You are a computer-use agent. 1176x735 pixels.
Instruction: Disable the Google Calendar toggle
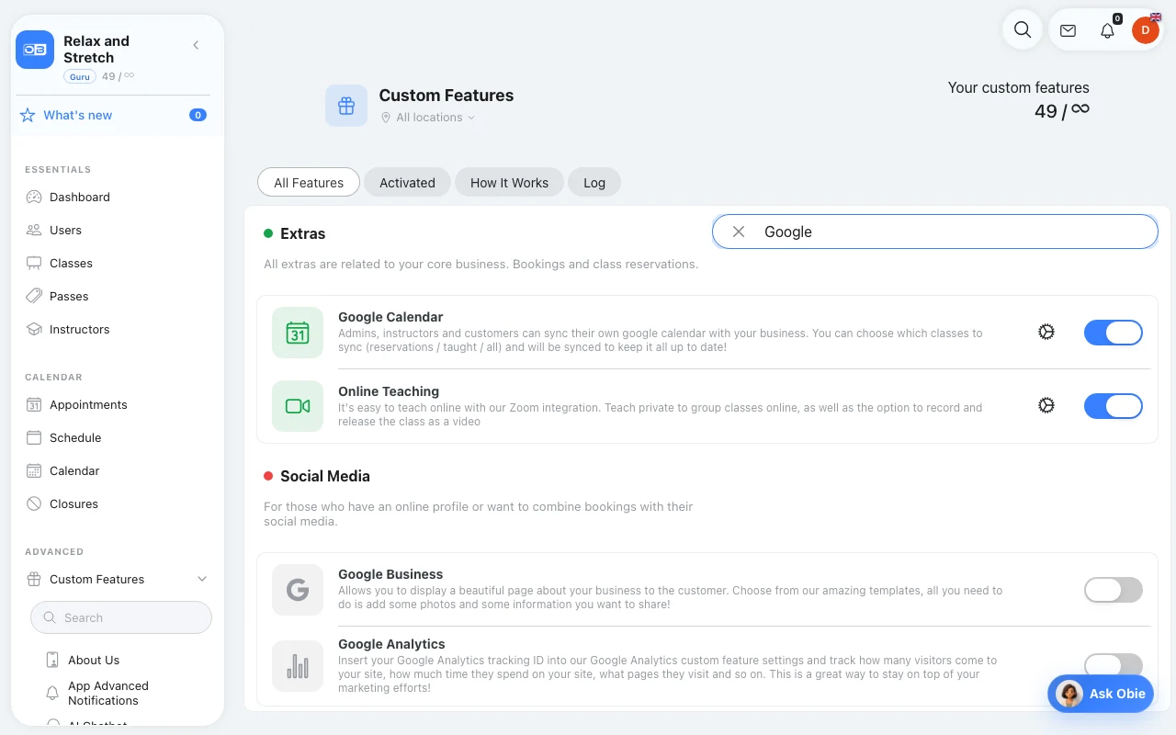[1114, 333]
